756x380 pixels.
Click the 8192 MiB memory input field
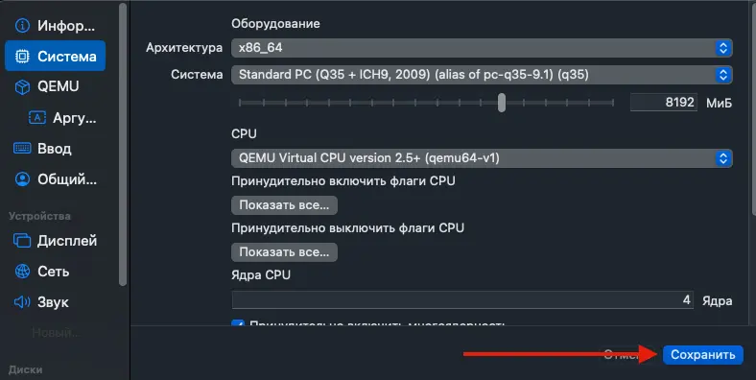(x=664, y=103)
